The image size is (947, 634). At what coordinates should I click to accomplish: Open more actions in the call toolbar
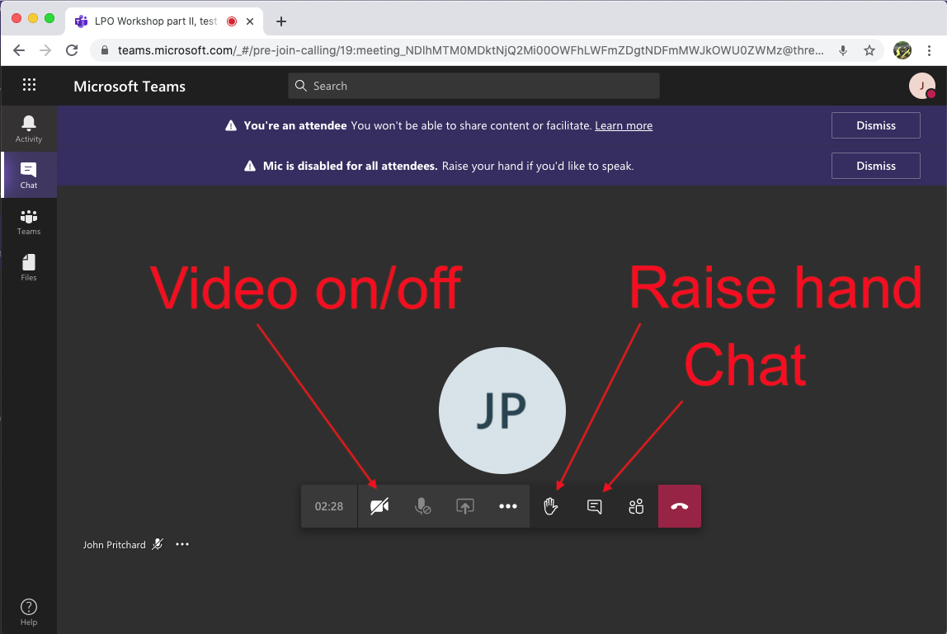click(508, 506)
